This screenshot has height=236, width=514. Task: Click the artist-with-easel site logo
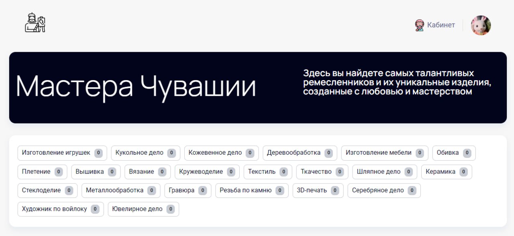tap(35, 23)
